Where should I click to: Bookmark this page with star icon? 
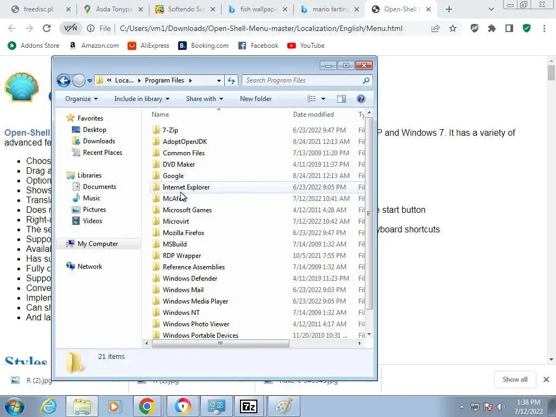[x=453, y=28]
